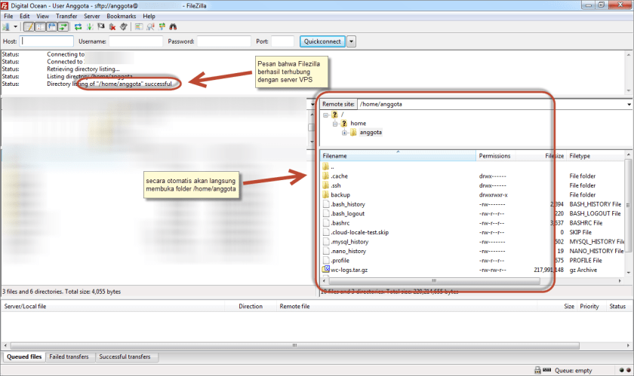Click the magnifying glass filter toolbar icon
This screenshot has height=376, width=634.
[150, 26]
